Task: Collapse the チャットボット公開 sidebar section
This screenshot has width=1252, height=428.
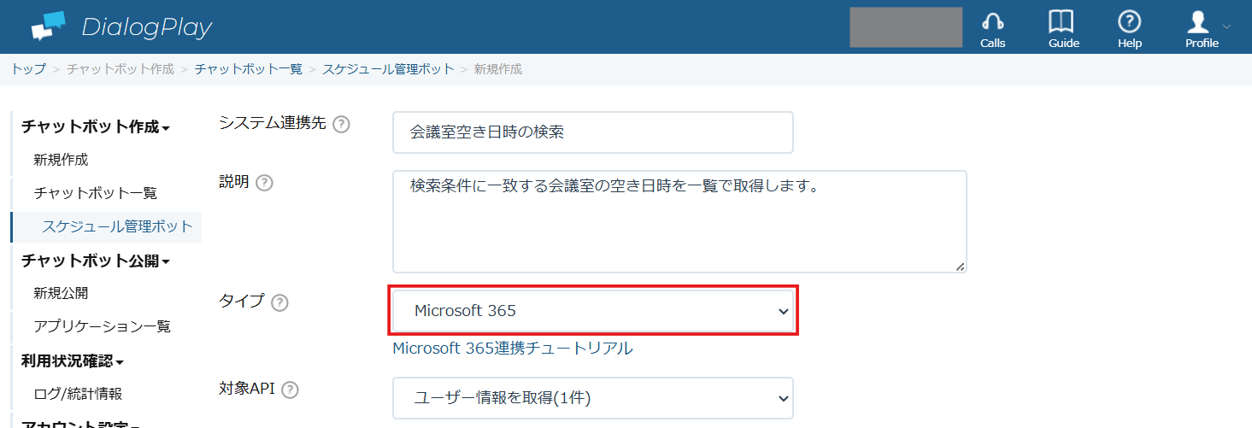Action: pyautogui.click(x=96, y=261)
